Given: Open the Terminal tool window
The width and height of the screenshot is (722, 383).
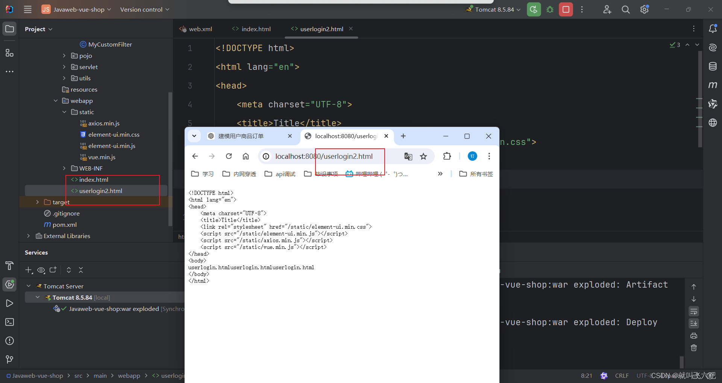Looking at the screenshot, I should coord(9,322).
